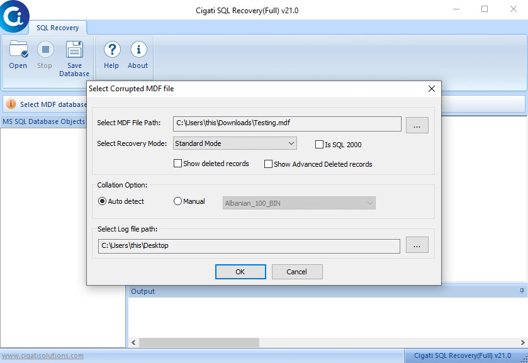
Task: Click the MS SQL Database Objects panel header
Action: click(x=44, y=121)
